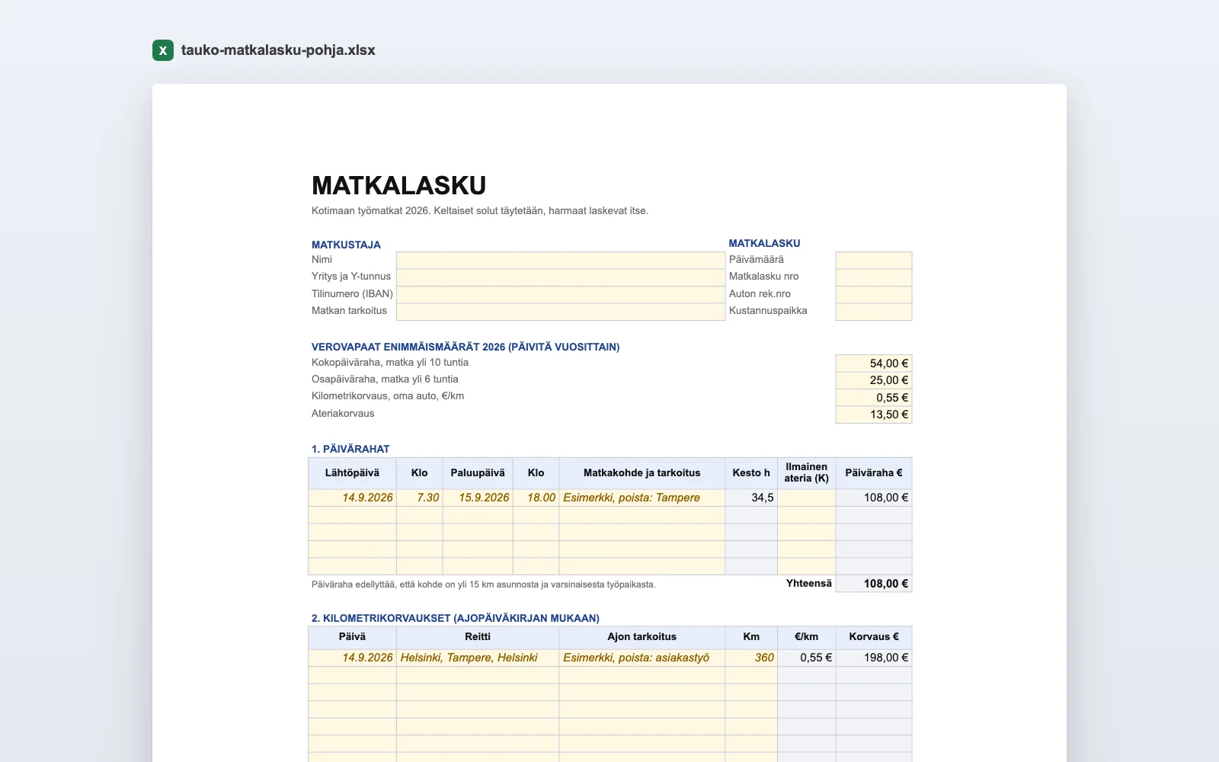Click the 34,5 duration cell
Screen dimensions: 1219x762
(751, 498)
